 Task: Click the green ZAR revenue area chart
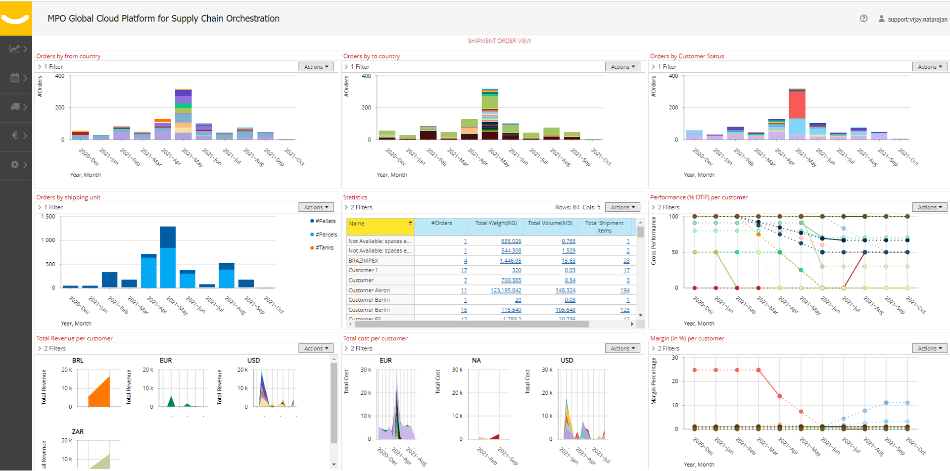point(99,462)
